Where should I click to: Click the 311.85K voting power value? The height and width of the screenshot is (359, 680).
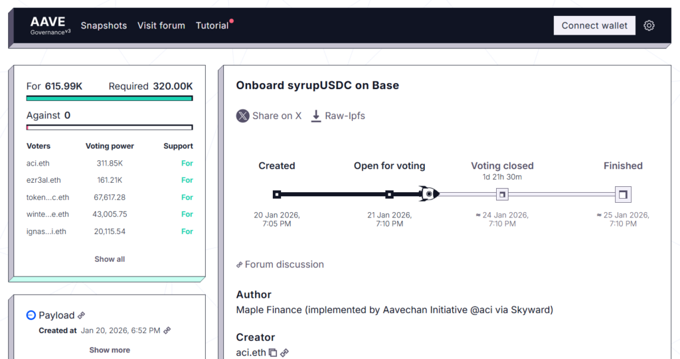point(110,164)
